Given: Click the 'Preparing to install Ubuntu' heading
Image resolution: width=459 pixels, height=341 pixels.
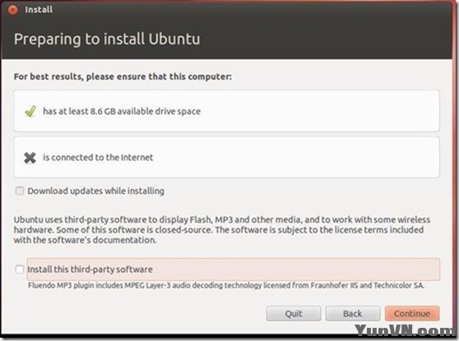Looking at the screenshot, I should pyautogui.click(x=107, y=39).
